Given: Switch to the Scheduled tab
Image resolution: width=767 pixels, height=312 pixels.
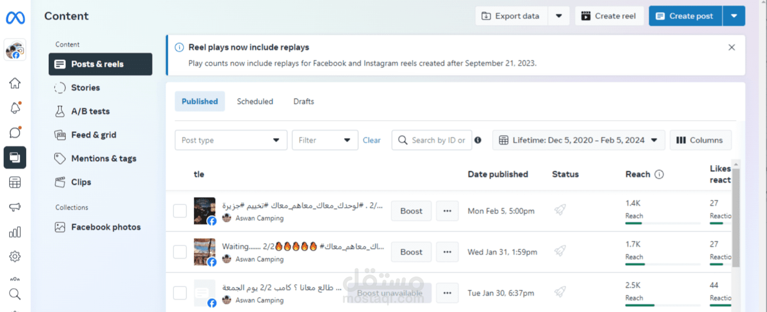Looking at the screenshot, I should [255, 101].
